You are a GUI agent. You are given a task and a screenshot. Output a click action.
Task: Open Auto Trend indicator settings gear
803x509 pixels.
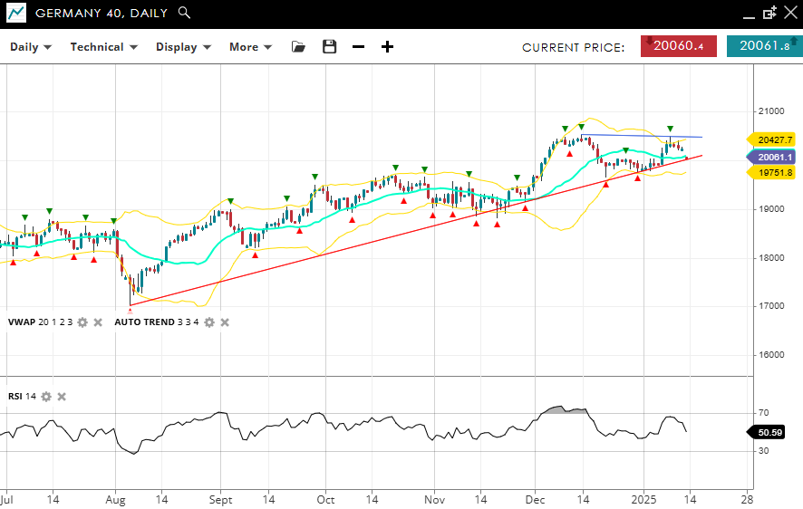click(x=209, y=322)
